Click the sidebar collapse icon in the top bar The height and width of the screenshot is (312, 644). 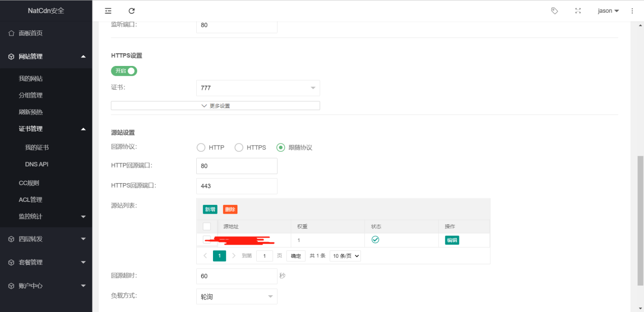click(108, 11)
